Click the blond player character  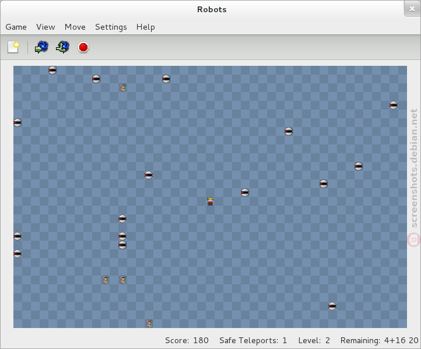pos(210,201)
